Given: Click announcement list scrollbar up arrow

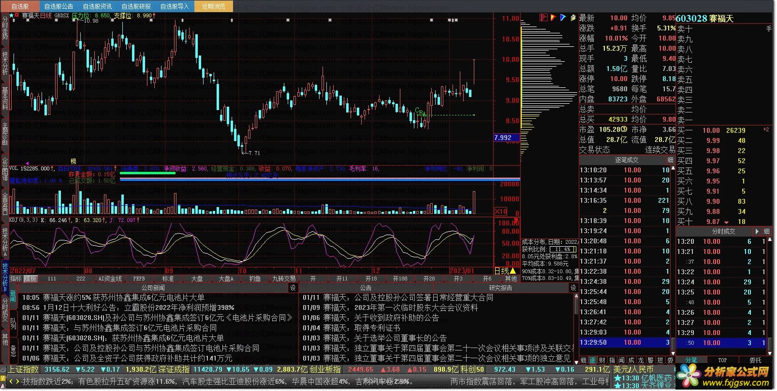Looking at the screenshot, I should [576, 296].
